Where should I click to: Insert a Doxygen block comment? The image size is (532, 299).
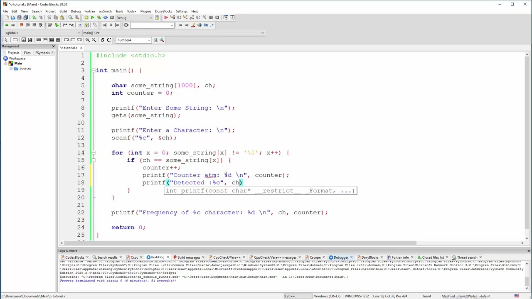[x=65, y=25]
